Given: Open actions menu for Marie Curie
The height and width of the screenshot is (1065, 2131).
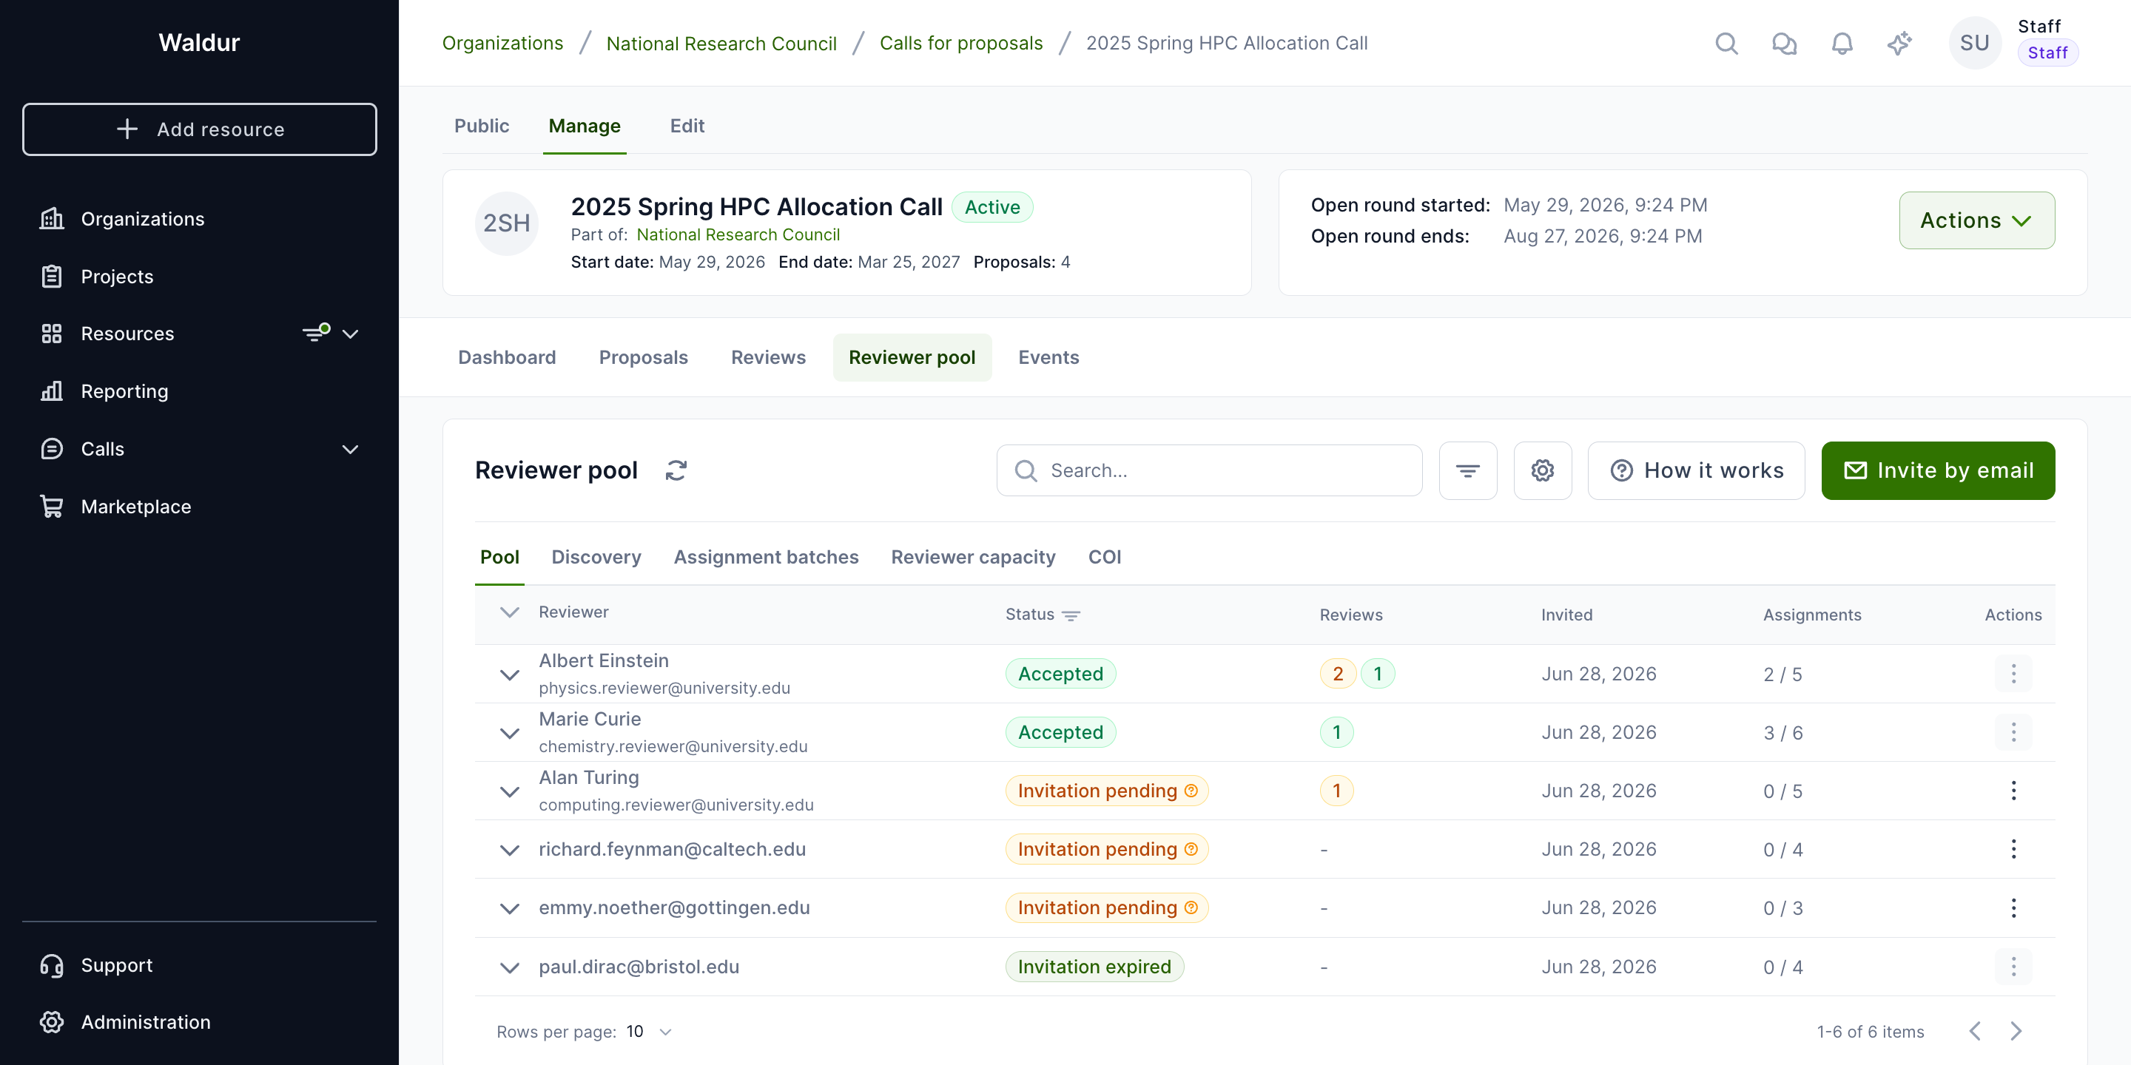Looking at the screenshot, I should [x=2013, y=733].
